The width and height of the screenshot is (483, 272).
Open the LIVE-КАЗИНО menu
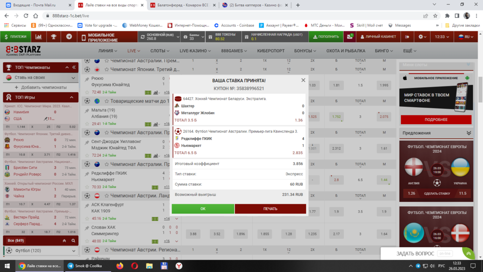[195, 51]
